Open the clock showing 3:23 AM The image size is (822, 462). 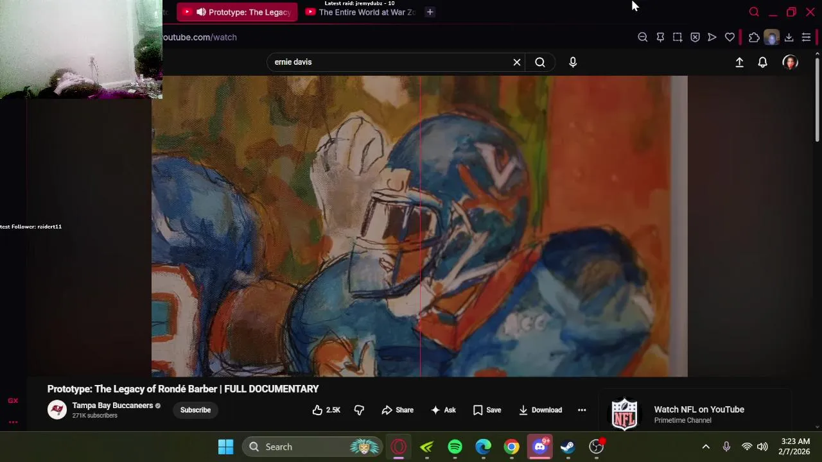coord(795,447)
